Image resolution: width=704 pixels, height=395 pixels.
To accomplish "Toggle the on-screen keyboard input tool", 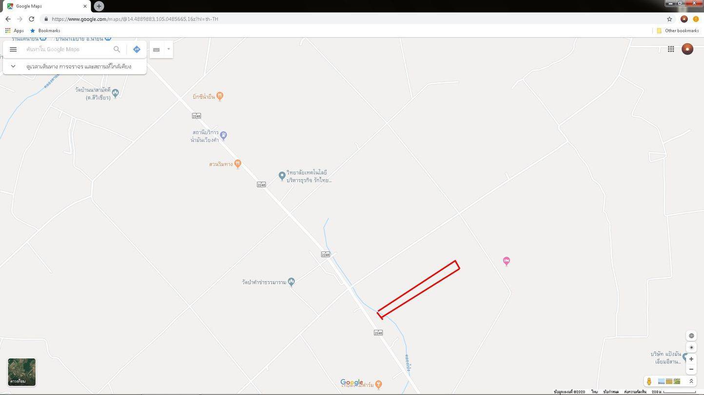I will 156,49.
